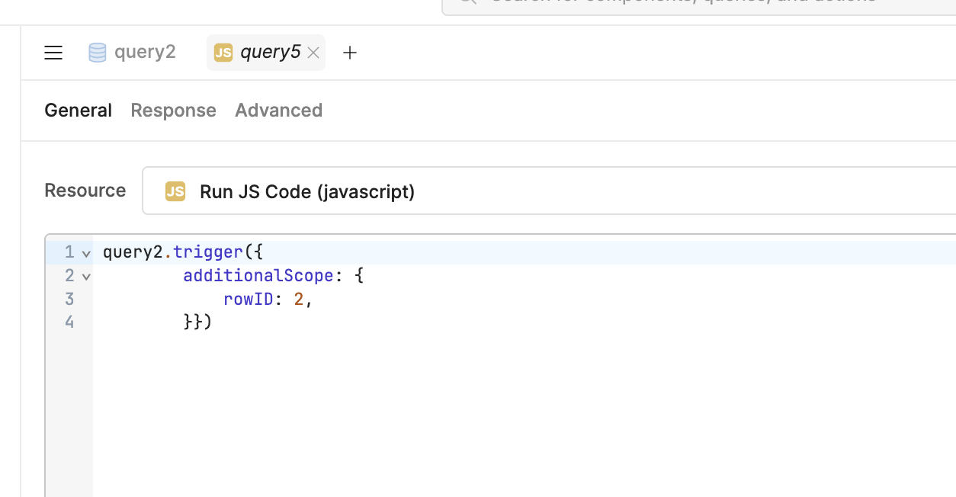Screen dimensions: 956x497
Task: Click the rowID property in the code
Action: [248, 299]
